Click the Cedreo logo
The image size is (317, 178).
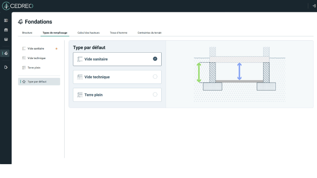click(17, 6)
